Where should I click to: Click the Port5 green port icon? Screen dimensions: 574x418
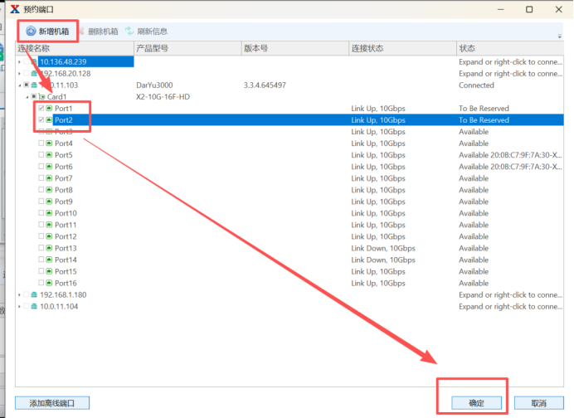click(49, 155)
